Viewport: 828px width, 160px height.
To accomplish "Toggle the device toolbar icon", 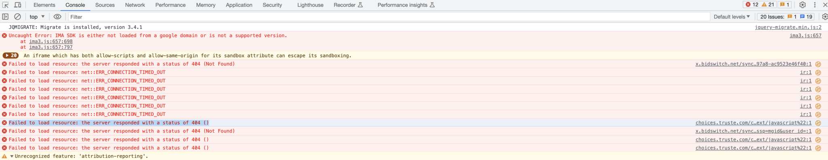I will [x=18, y=5].
